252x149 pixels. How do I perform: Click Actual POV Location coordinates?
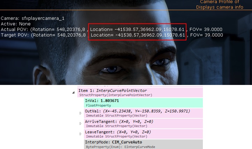(137, 29)
